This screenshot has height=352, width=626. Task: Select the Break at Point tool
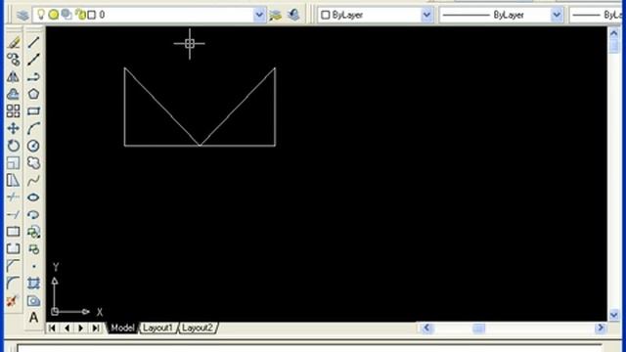[13, 232]
